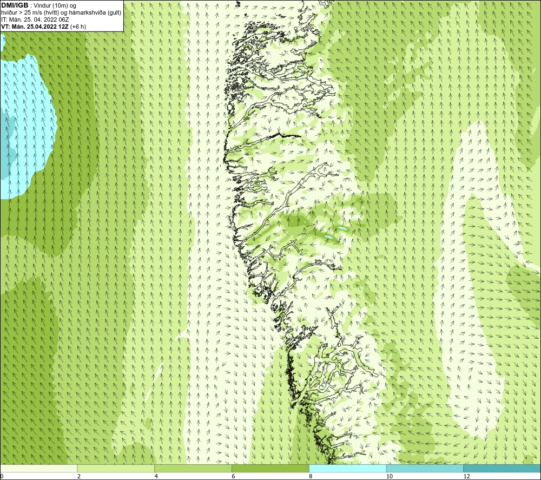Screen dimensions: 541x480
Task: Click the teal color scale segment above 12
Action: [x=503, y=468]
